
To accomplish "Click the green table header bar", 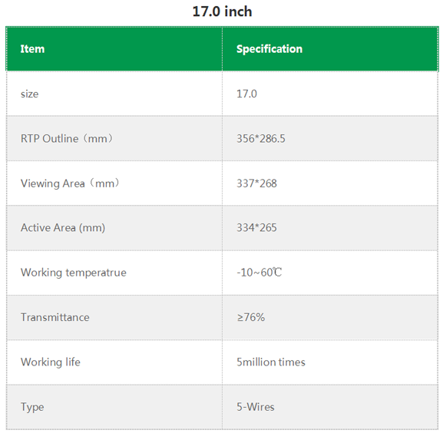I will (x=222, y=49).
